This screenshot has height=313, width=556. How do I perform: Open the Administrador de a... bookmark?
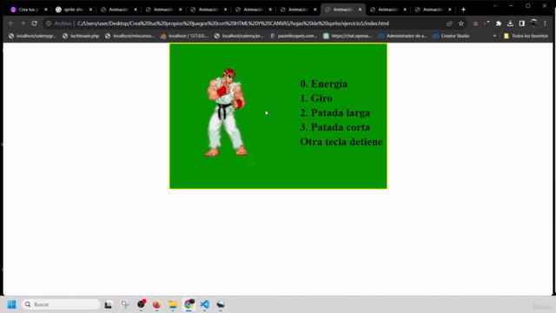pyautogui.click(x=402, y=36)
